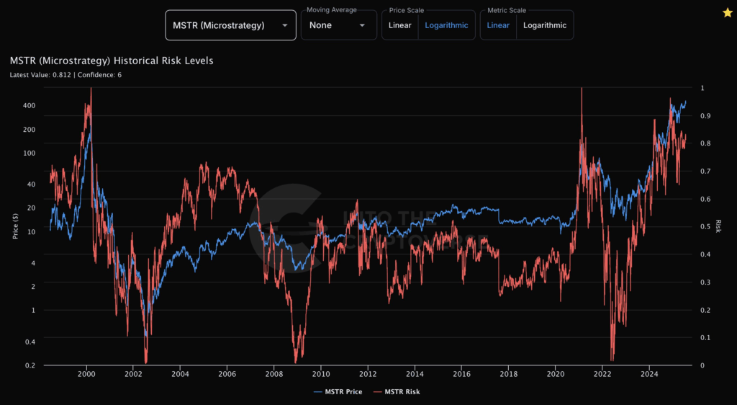Click the Price ($) axis title
Viewport: 737px width, 405px height.
pos(16,226)
